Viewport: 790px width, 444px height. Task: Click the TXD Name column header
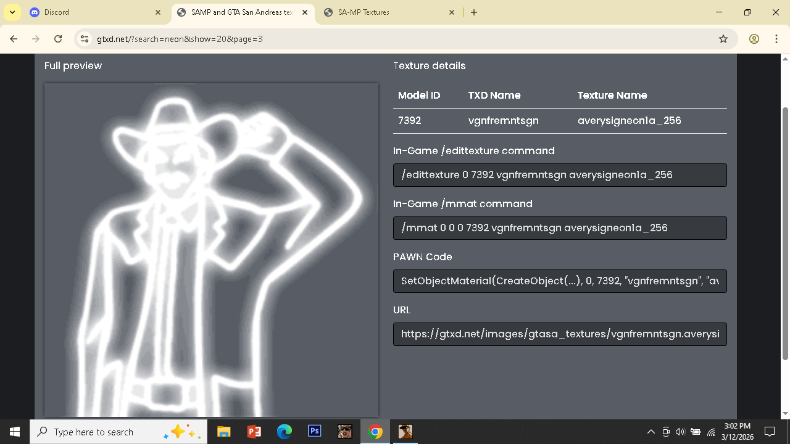(x=494, y=96)
